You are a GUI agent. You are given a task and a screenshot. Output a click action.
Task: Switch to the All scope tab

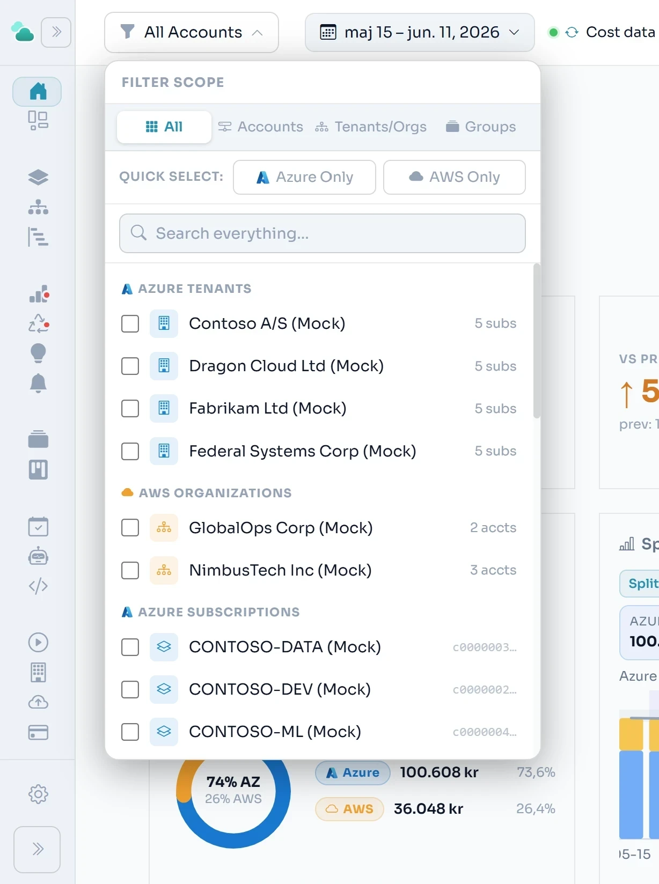click(164, 127)
